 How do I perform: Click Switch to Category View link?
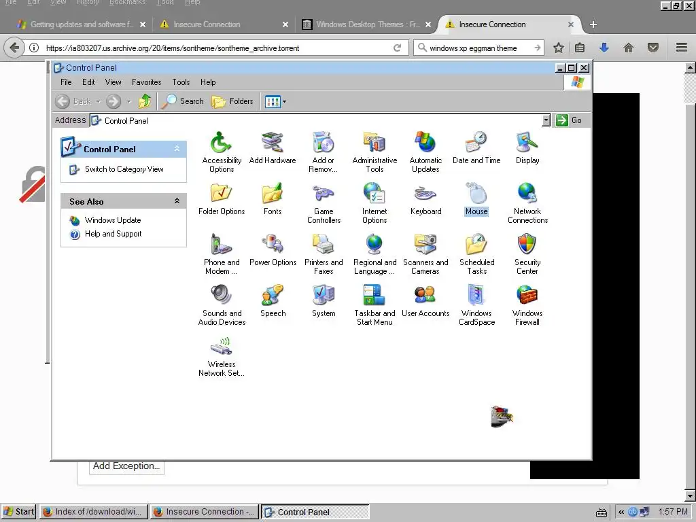[x=124, y=169]
